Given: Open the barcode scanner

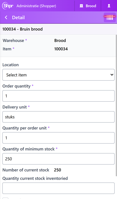Looking at the screenshot, I should pos(109,17).
